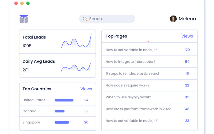The width and height of the screenshot is (214, 134).
Task: Select the Total Leads heading
Action: (x=34, y=37)
